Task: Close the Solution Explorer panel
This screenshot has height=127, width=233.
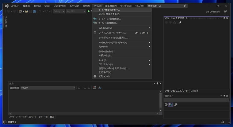Action: tap(227, 18)
